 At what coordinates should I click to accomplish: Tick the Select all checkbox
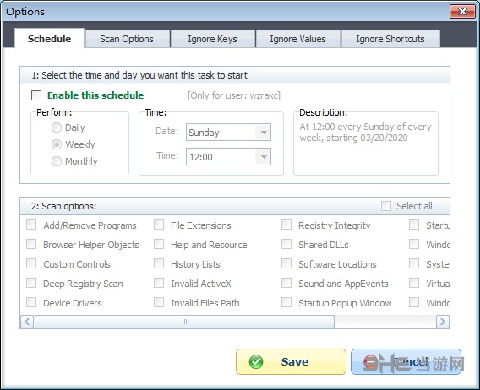pyautogui.click(x=386, y=206)
